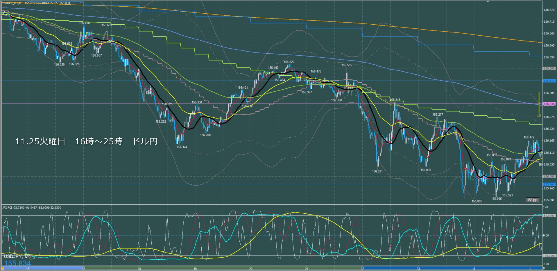The width and height of the screenshot is (557, 271).
Task: Select the 156.000 gray price level tag
Action: coord(549,176)
